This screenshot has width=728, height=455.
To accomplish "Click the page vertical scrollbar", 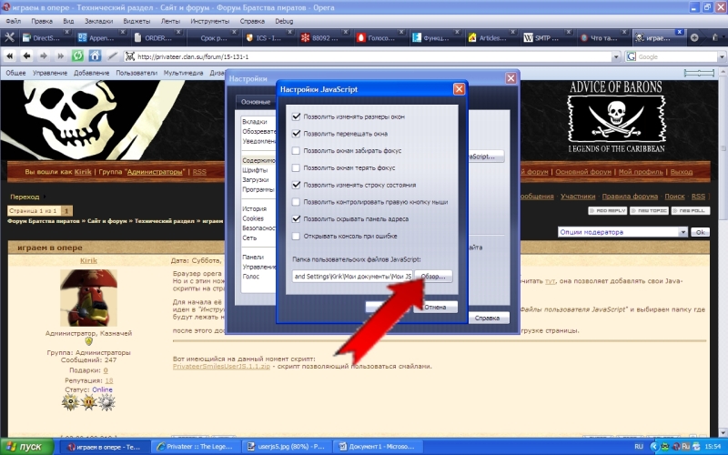I will point(723,251).
